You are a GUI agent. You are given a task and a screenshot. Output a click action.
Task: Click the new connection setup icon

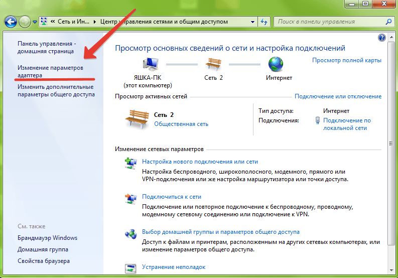pos(130,163)
